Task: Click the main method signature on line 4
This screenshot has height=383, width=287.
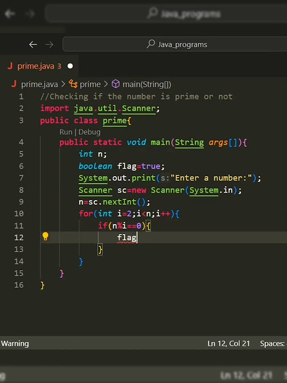Action: click(x=153, y=142)
